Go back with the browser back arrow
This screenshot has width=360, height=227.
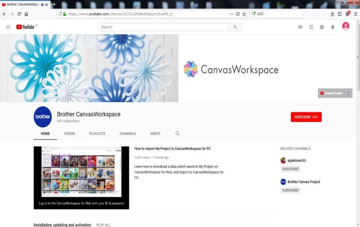point(5,14)
